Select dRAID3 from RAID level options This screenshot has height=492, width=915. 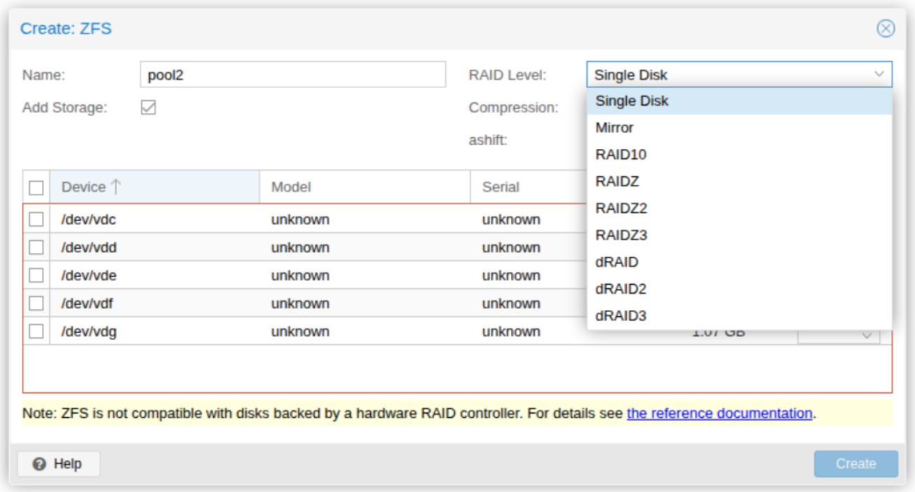pos(621,316)
